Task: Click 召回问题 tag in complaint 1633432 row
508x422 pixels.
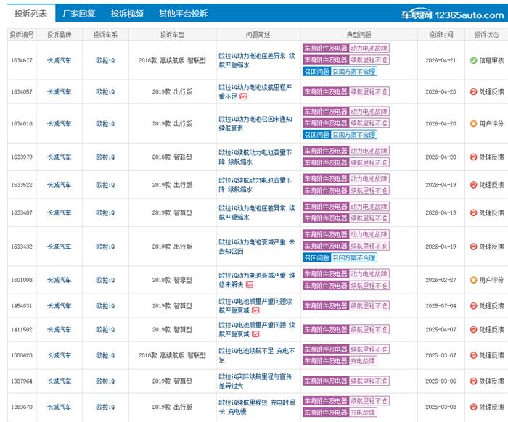Action: [316, 257]
